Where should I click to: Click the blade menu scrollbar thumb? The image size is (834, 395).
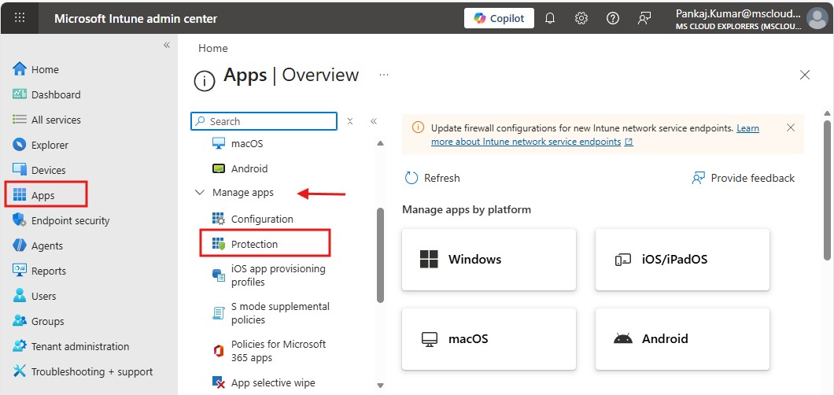(380, 255)
